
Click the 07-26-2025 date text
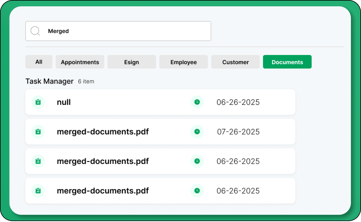pyautogui.click(x=238, y=132)
